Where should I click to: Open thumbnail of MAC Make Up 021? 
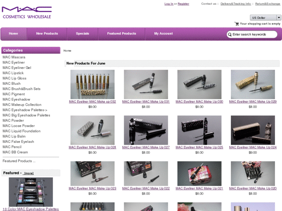pos(199,173)
